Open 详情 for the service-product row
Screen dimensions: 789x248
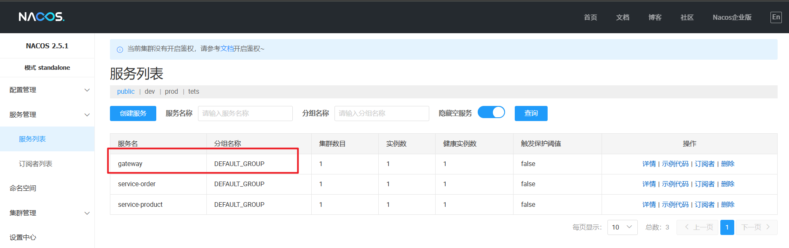tap(649, 205)
